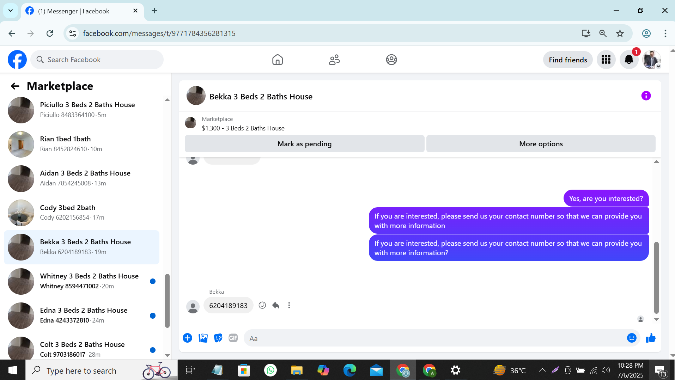
Task: Open More options for the listing
Action: 541,144
